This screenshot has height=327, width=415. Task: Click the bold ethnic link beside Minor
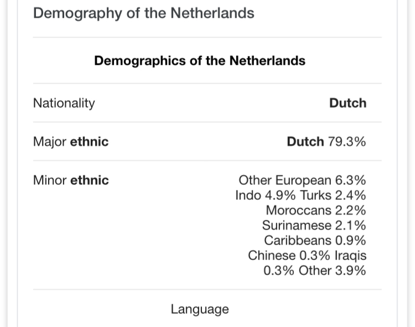[90, 180]
